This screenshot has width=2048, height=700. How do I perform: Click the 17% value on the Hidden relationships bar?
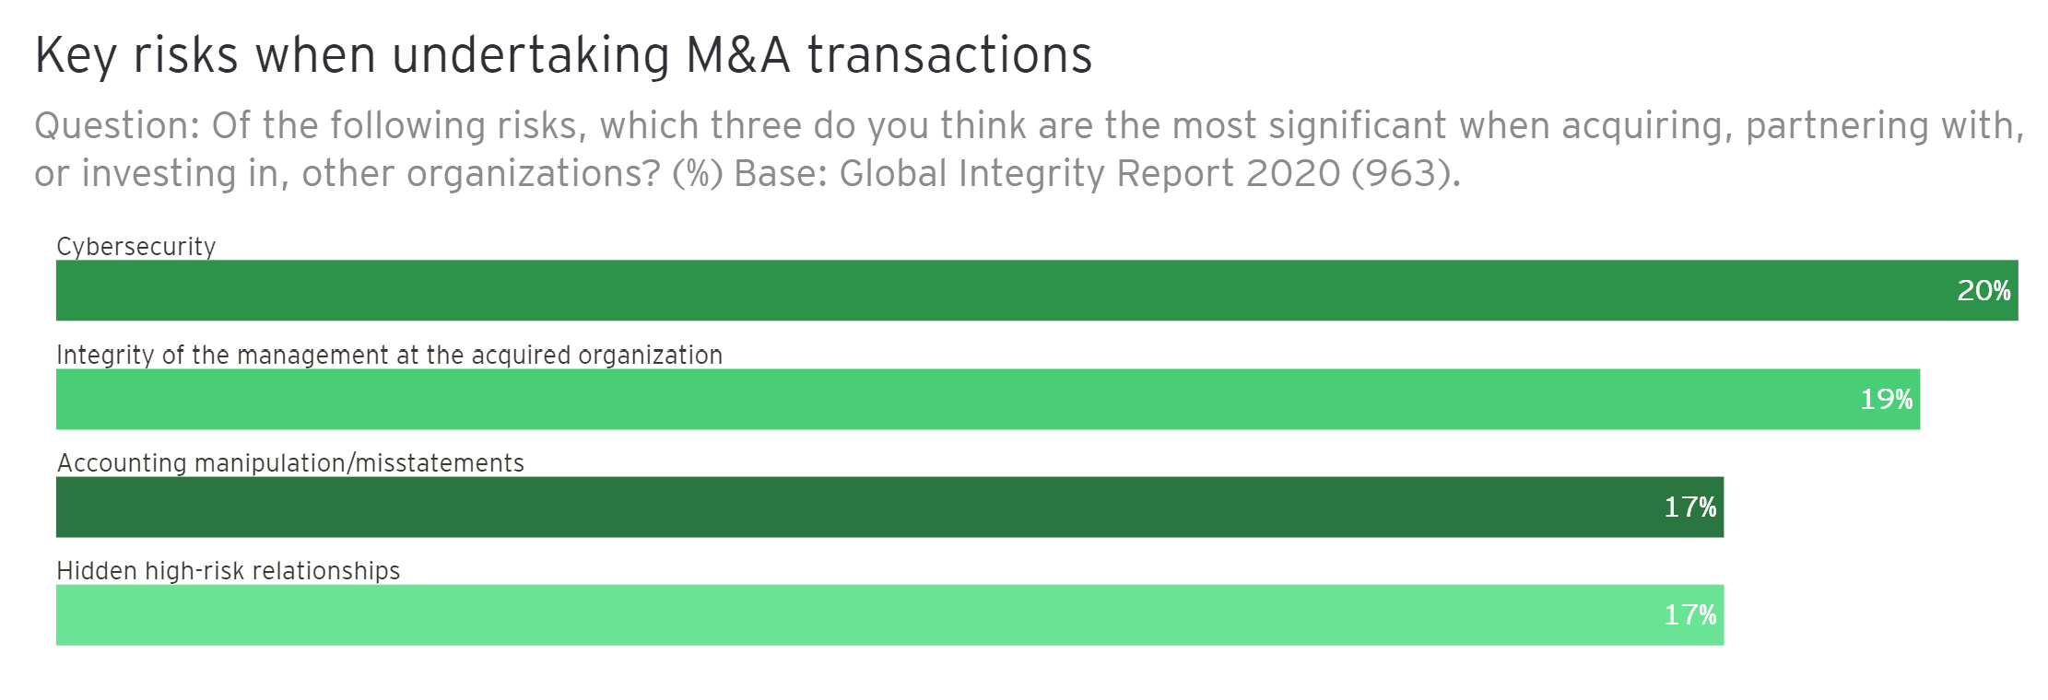(1689, 615)
